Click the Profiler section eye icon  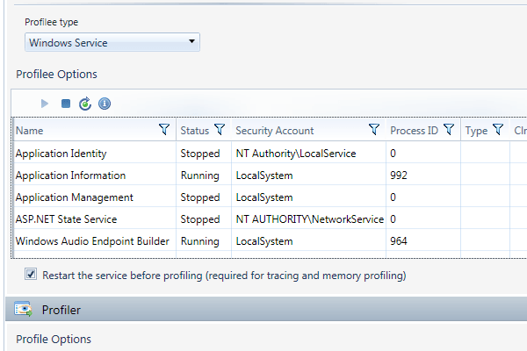(23, 309)
